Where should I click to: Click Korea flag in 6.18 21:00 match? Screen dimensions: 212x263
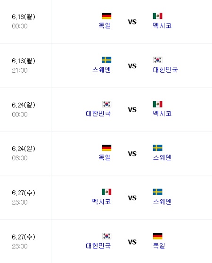coord(157,60)
